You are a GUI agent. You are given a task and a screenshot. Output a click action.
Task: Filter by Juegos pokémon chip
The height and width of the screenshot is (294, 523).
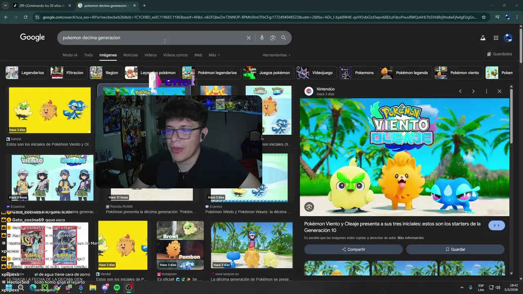268,73
